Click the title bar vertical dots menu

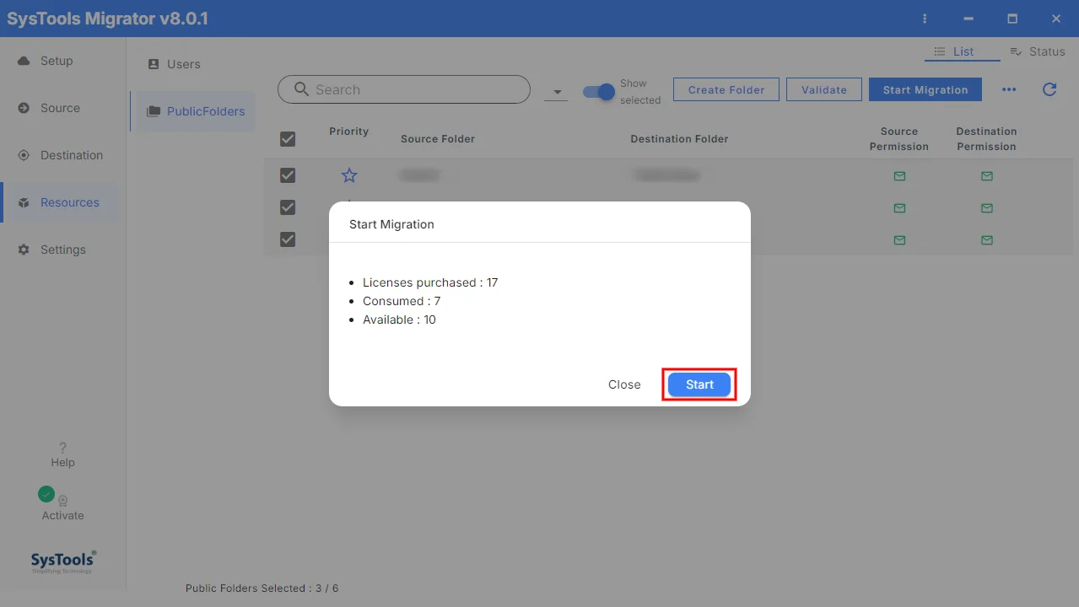(925, 19)
